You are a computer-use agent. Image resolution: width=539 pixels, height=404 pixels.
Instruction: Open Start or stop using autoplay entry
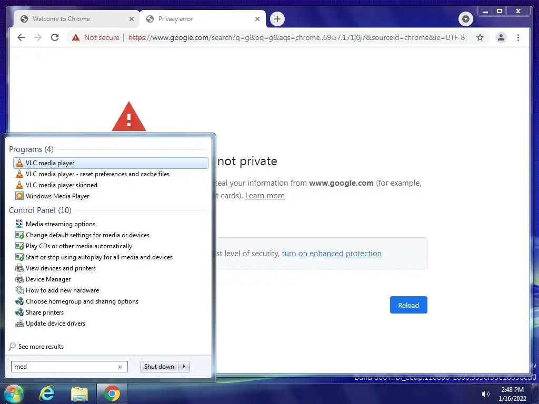[111, 257]
